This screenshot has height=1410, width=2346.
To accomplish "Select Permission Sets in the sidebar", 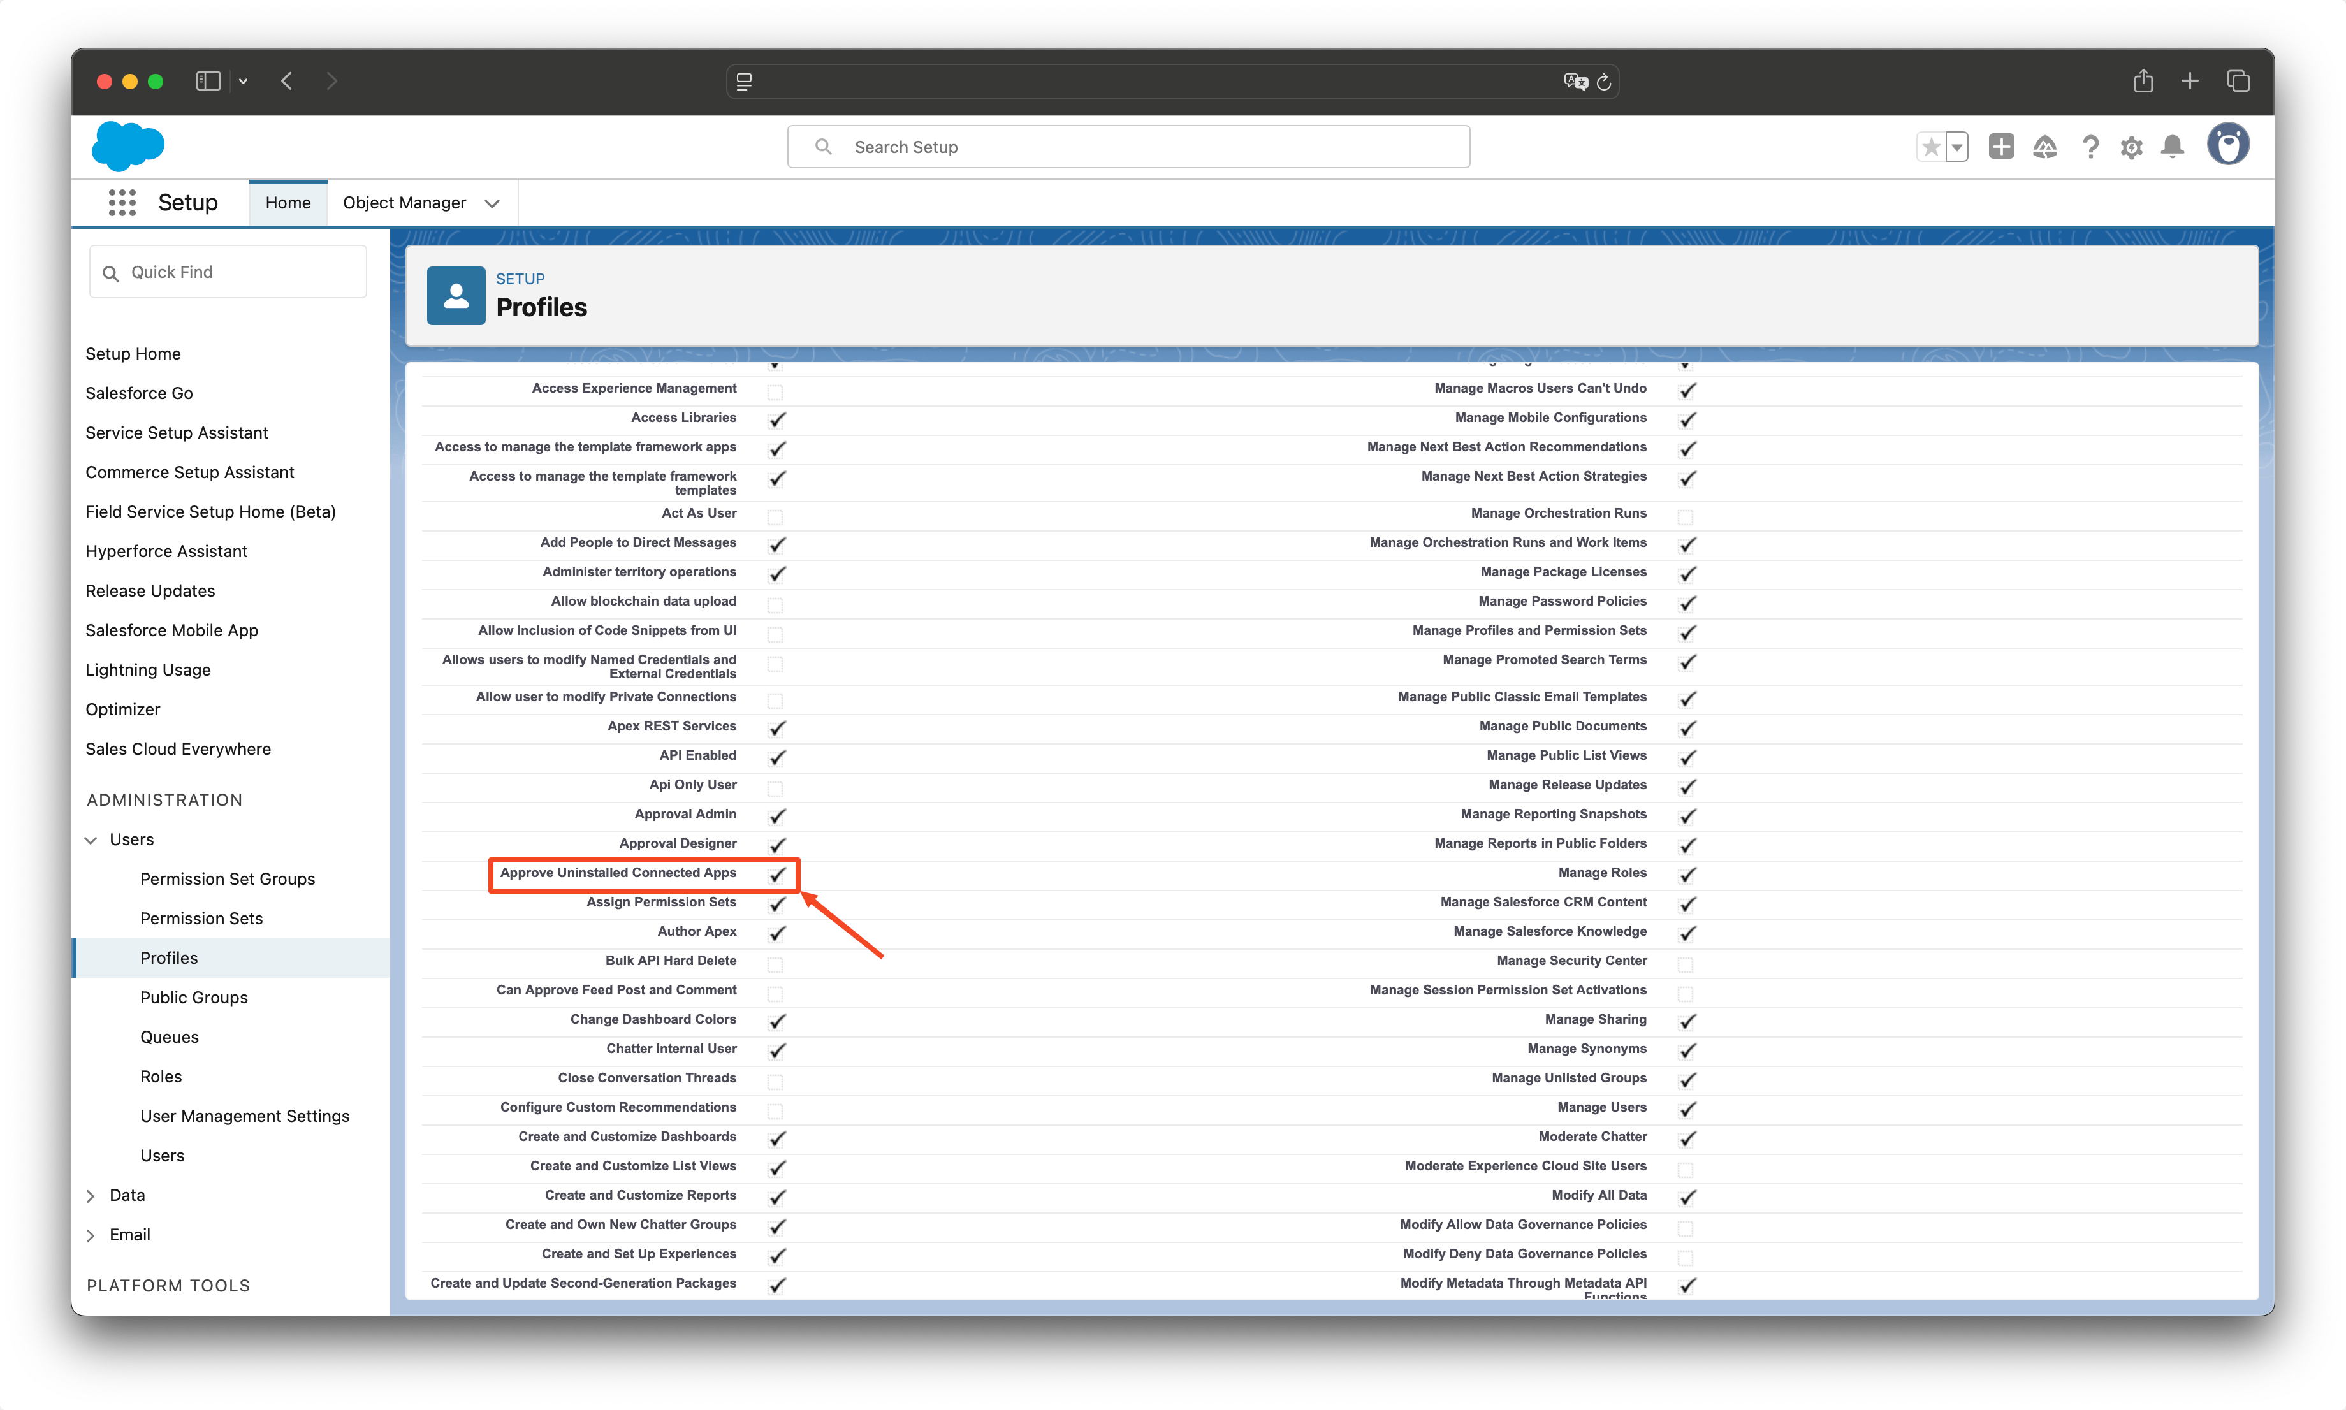I will [x=201, y=918].
